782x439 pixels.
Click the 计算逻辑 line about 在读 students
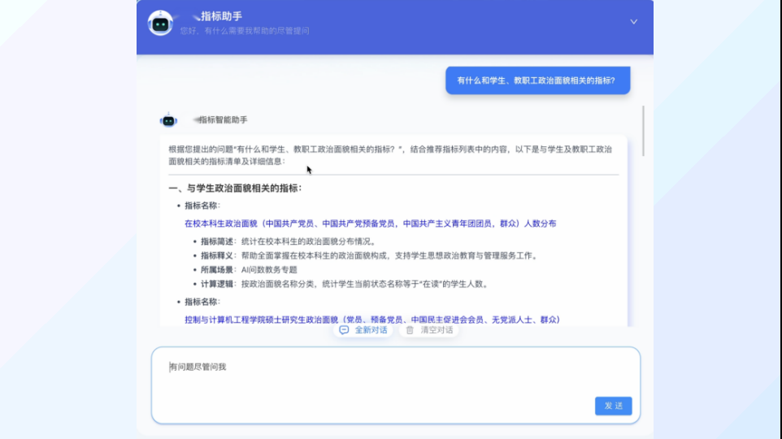(x=345, y=285)
